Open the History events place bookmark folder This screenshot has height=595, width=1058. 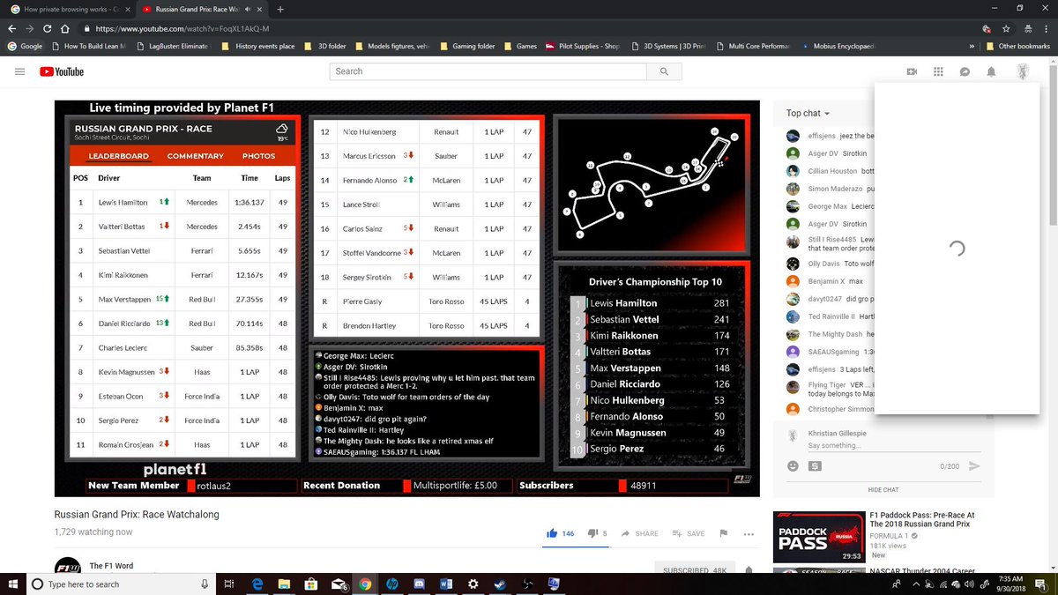257,46
